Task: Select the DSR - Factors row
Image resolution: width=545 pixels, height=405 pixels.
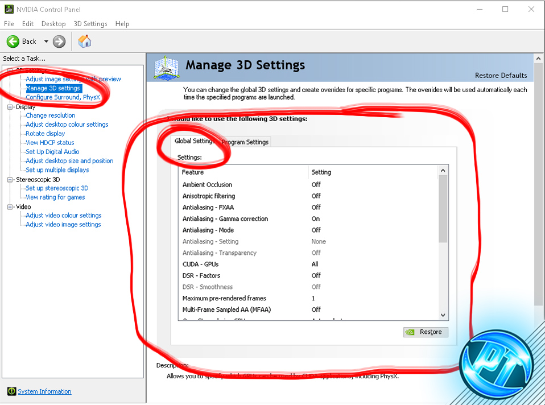Action: point(309,275)
